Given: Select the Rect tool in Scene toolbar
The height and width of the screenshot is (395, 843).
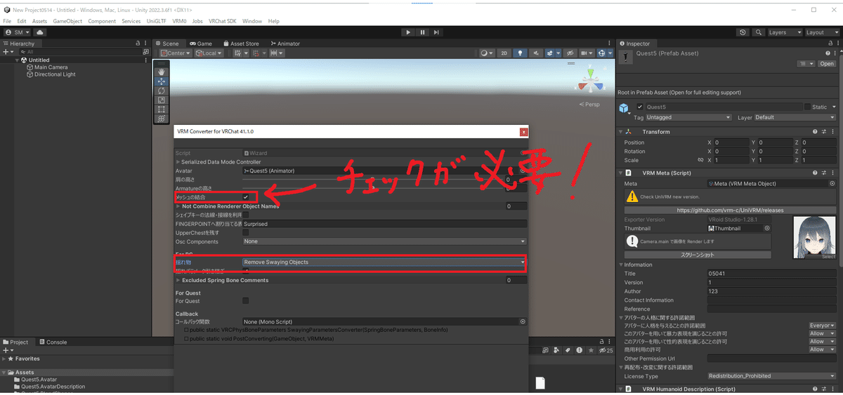Looking at the screenshot, I should point(162,109).
